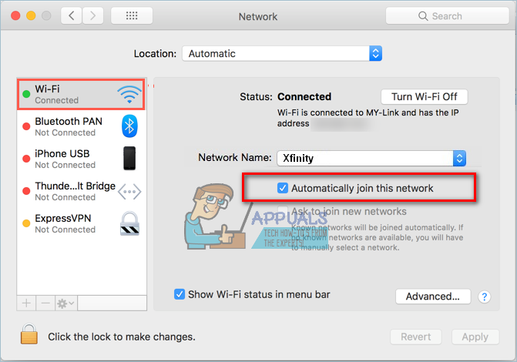Image resolution: width=517 pixels, height=362 pixels.
Task: Close the Network window
Action: pyautogui.click(x=15, y=15)
